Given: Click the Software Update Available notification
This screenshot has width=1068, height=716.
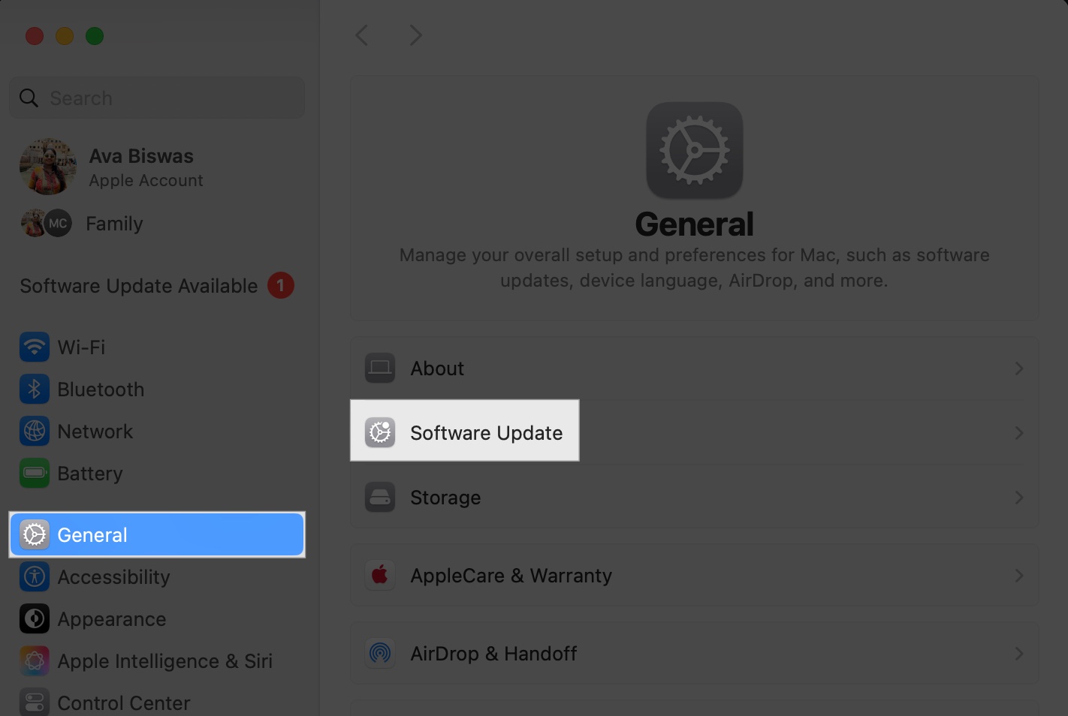Looking at the screenshot, I should click(x=138, y=286).
